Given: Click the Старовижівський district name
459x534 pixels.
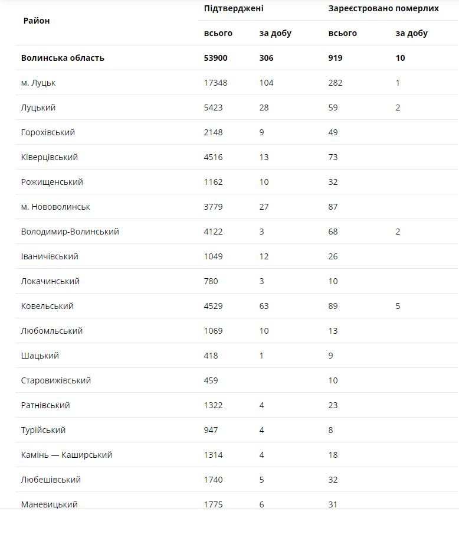Looking at the screenshot, I should tap(56, 380).
